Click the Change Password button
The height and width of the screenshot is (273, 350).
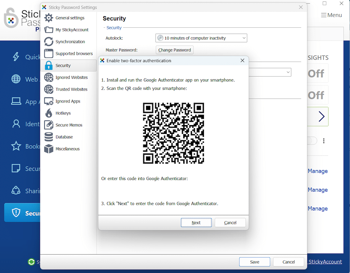click(x=174, y=50)
